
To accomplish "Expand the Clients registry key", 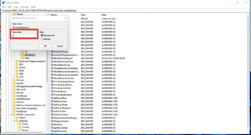I will coord(11,14).
